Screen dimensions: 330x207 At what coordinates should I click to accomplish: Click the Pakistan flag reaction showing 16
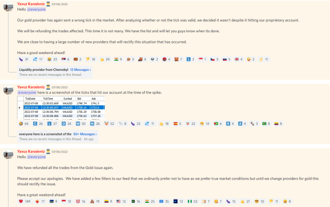pos(136,201)
